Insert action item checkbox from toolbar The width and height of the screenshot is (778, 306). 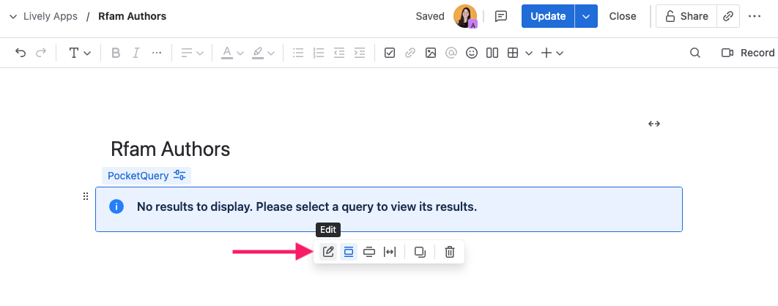coord(390,53)
